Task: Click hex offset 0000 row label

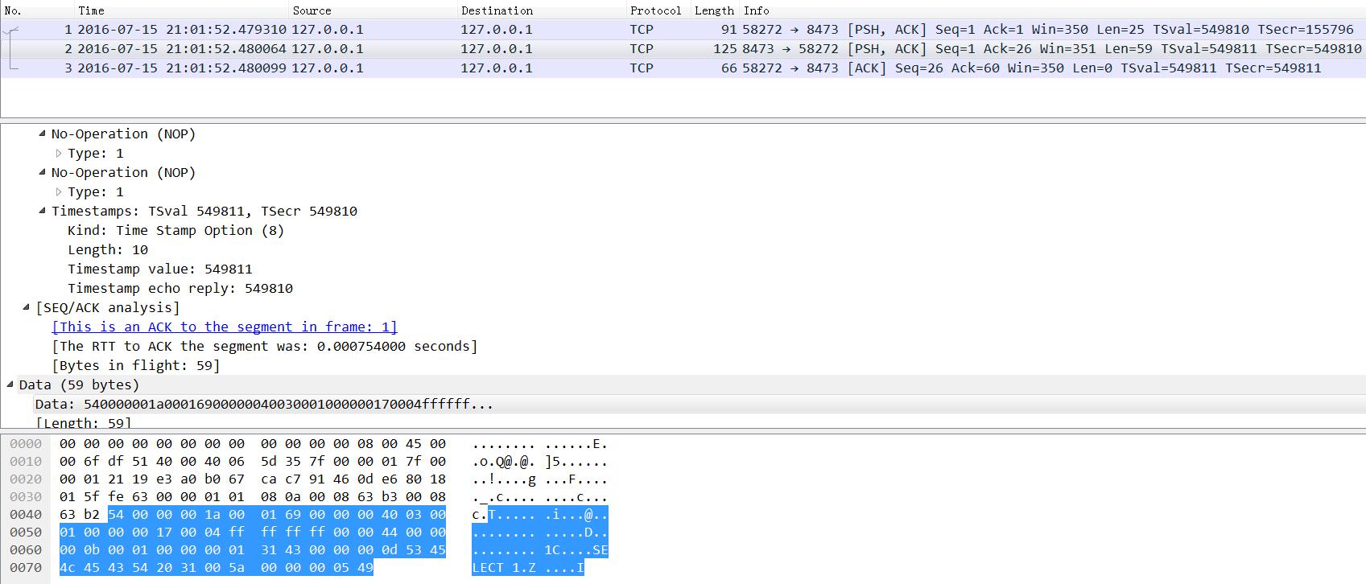Action: coord(26,444)
